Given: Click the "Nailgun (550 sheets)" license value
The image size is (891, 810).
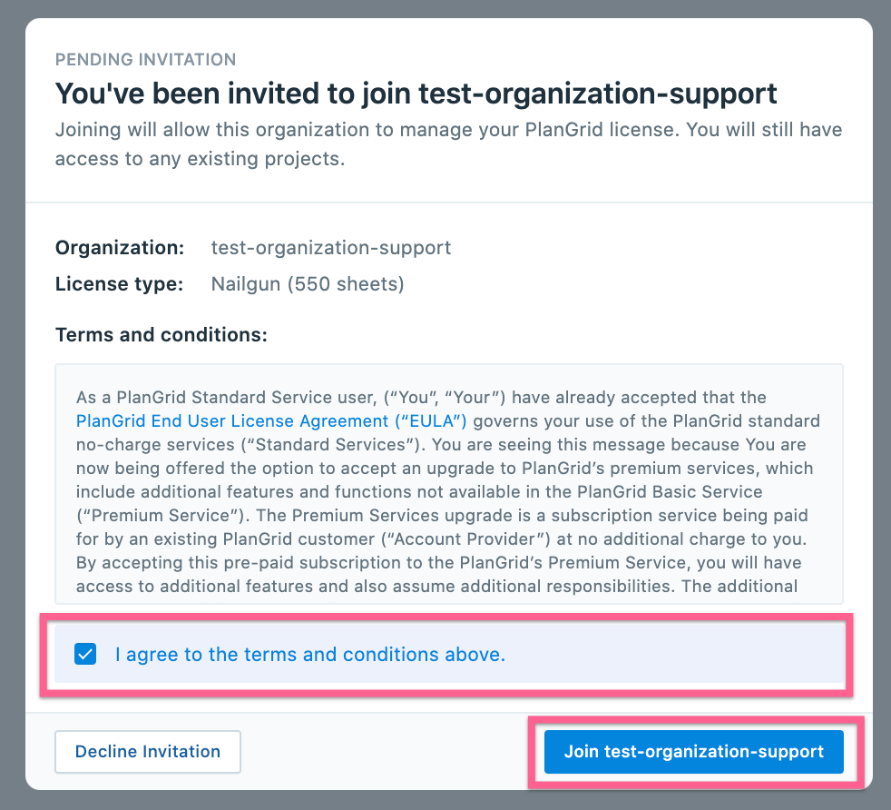Looking at the screenshot, I should 308,284.
